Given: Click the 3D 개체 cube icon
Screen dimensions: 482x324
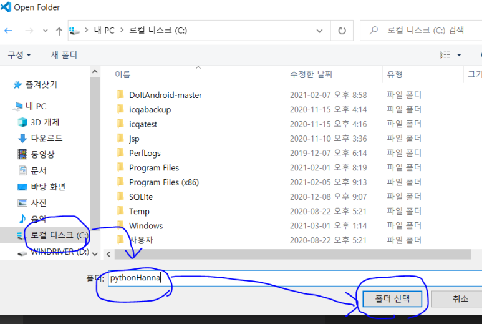Looking at the screenshot, I should pyautogui.click(x=22, y=122).
